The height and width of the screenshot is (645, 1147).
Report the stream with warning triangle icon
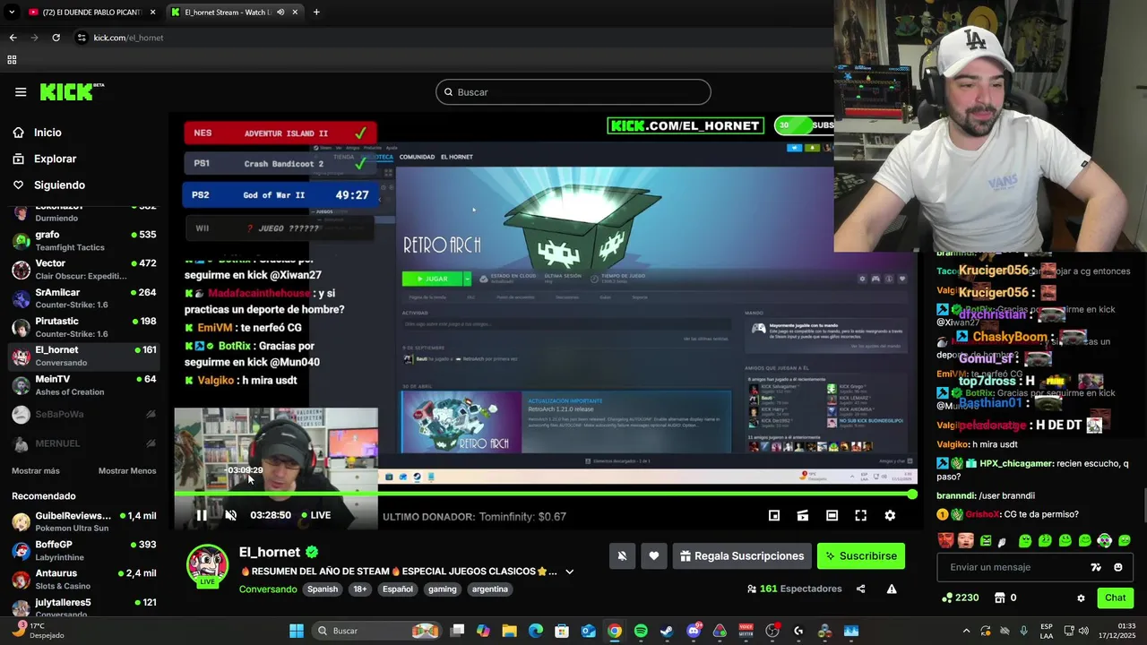point(892,589)
